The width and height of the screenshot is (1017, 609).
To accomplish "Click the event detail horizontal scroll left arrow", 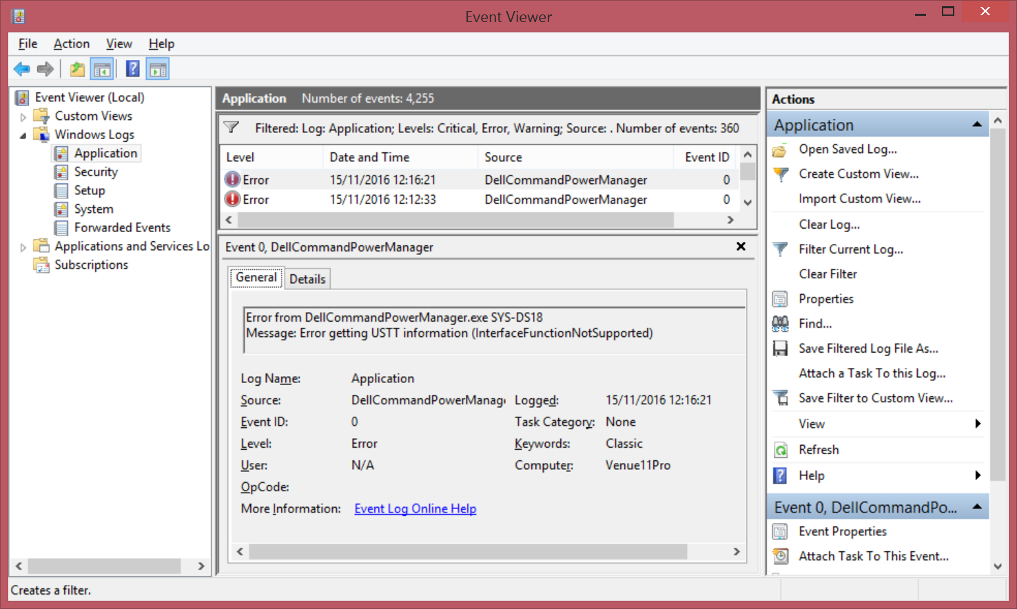I will point(240,552).
